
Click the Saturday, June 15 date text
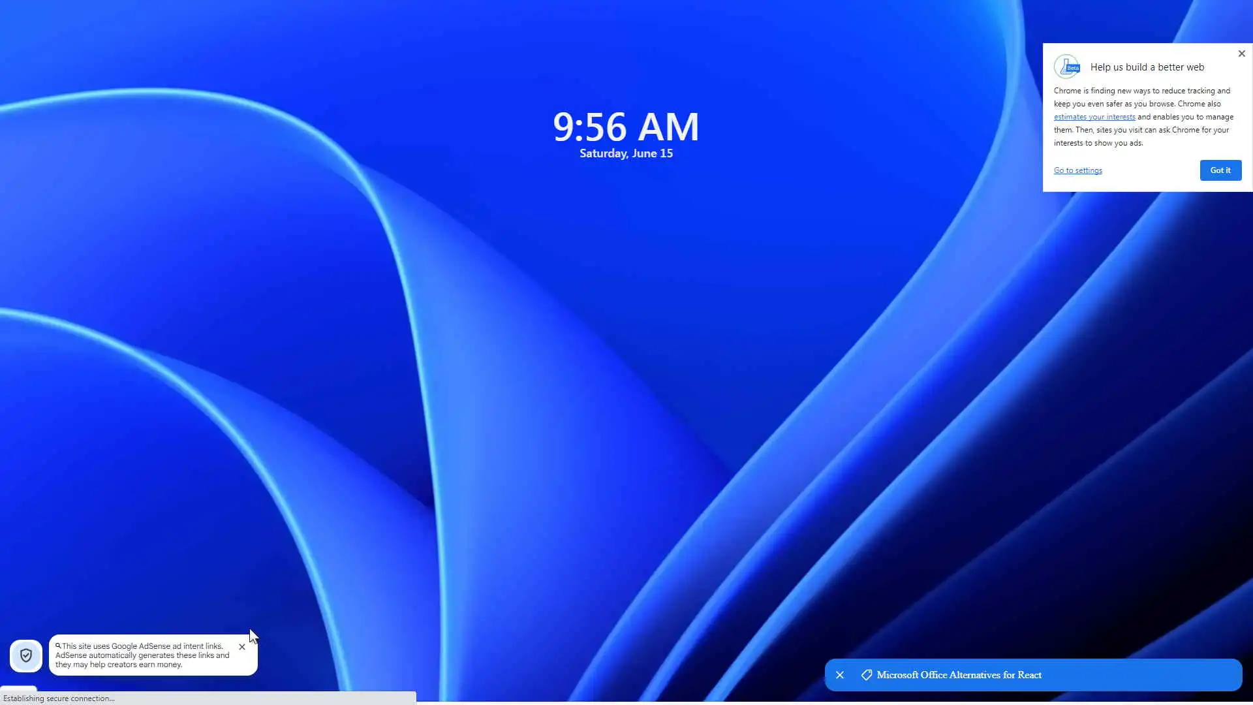pos(626,153)
